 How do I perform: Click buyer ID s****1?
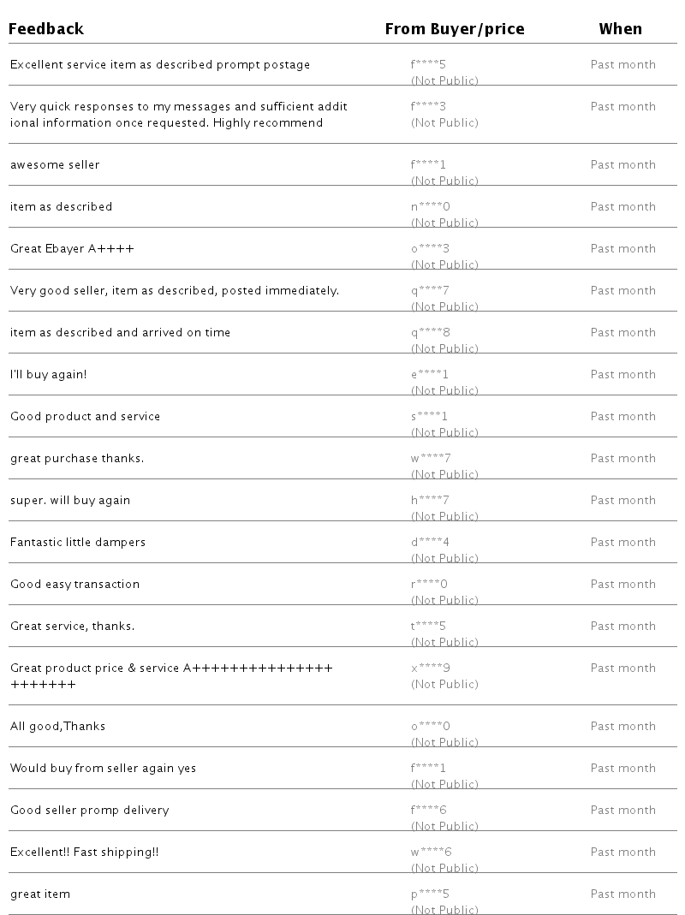click(x=429, y=417)
